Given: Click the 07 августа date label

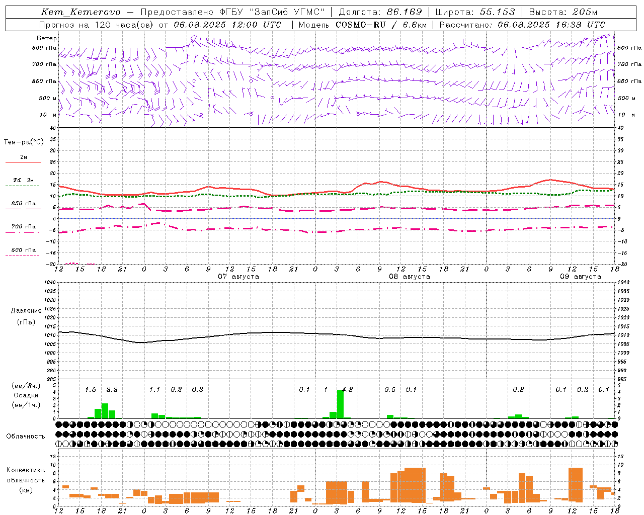Looking at the screenshot, I should point(238,277).
